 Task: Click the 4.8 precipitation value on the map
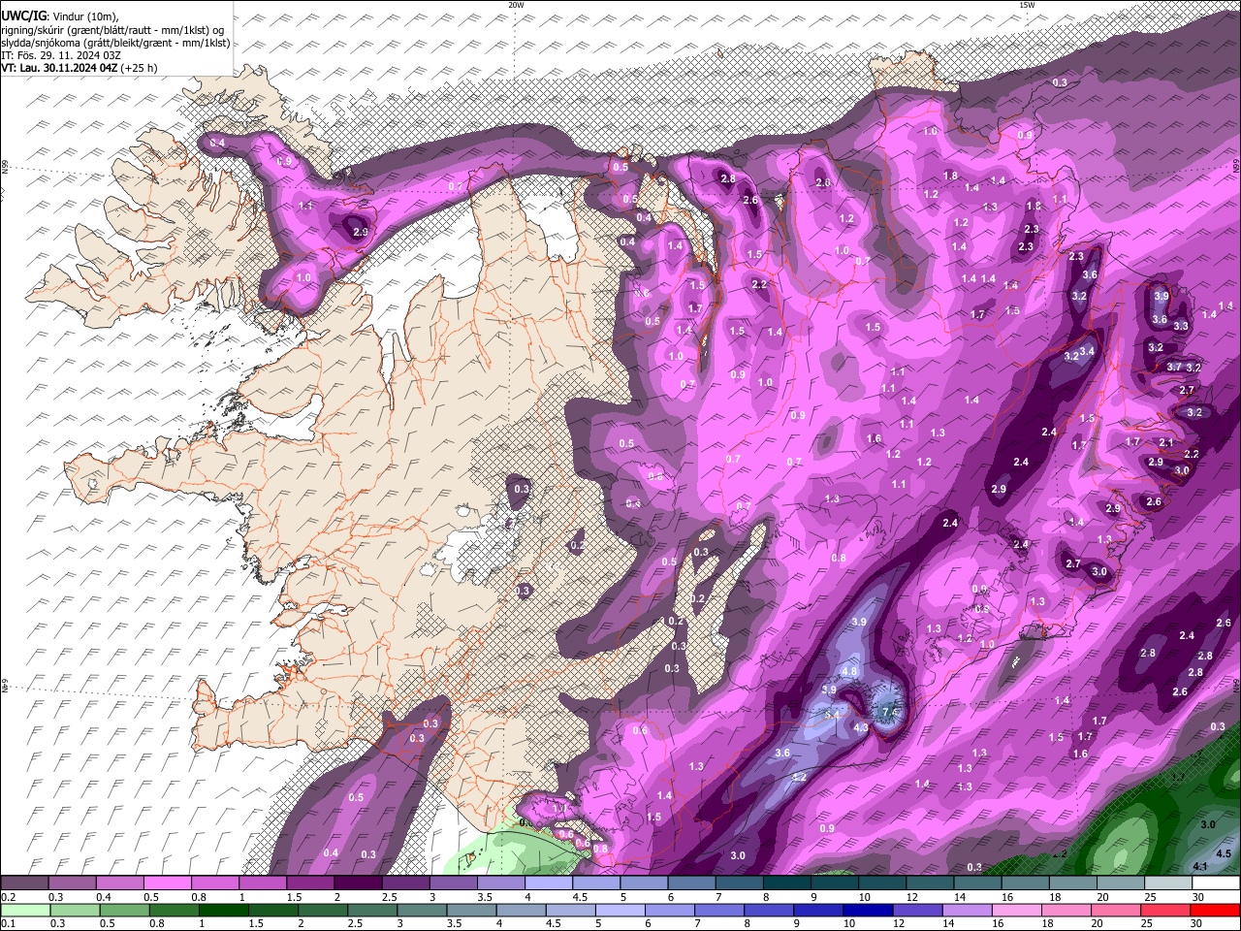click(850, 671)
